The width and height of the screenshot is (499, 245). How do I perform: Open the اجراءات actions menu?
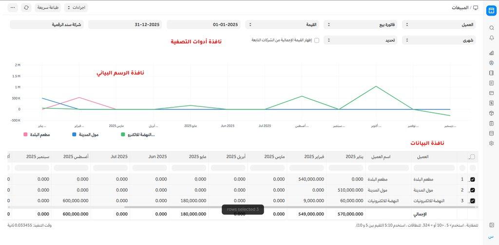76,8
